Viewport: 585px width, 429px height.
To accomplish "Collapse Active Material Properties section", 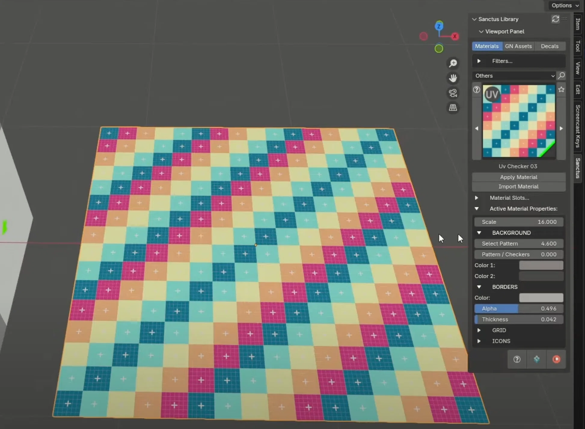I will pyautogui.click(x=476, y=209).
